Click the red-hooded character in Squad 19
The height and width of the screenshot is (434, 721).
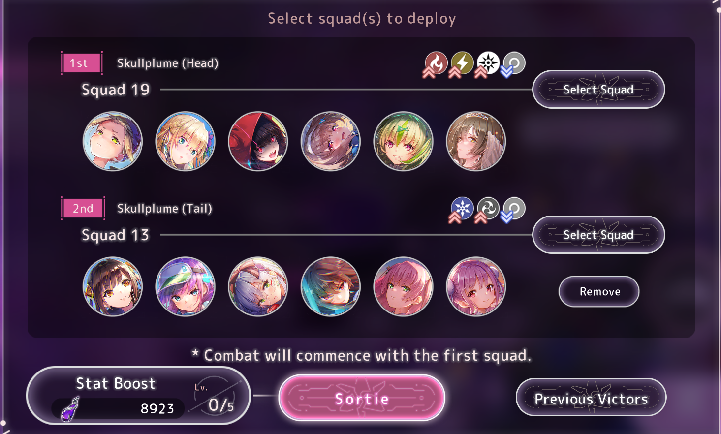[258, 141]
